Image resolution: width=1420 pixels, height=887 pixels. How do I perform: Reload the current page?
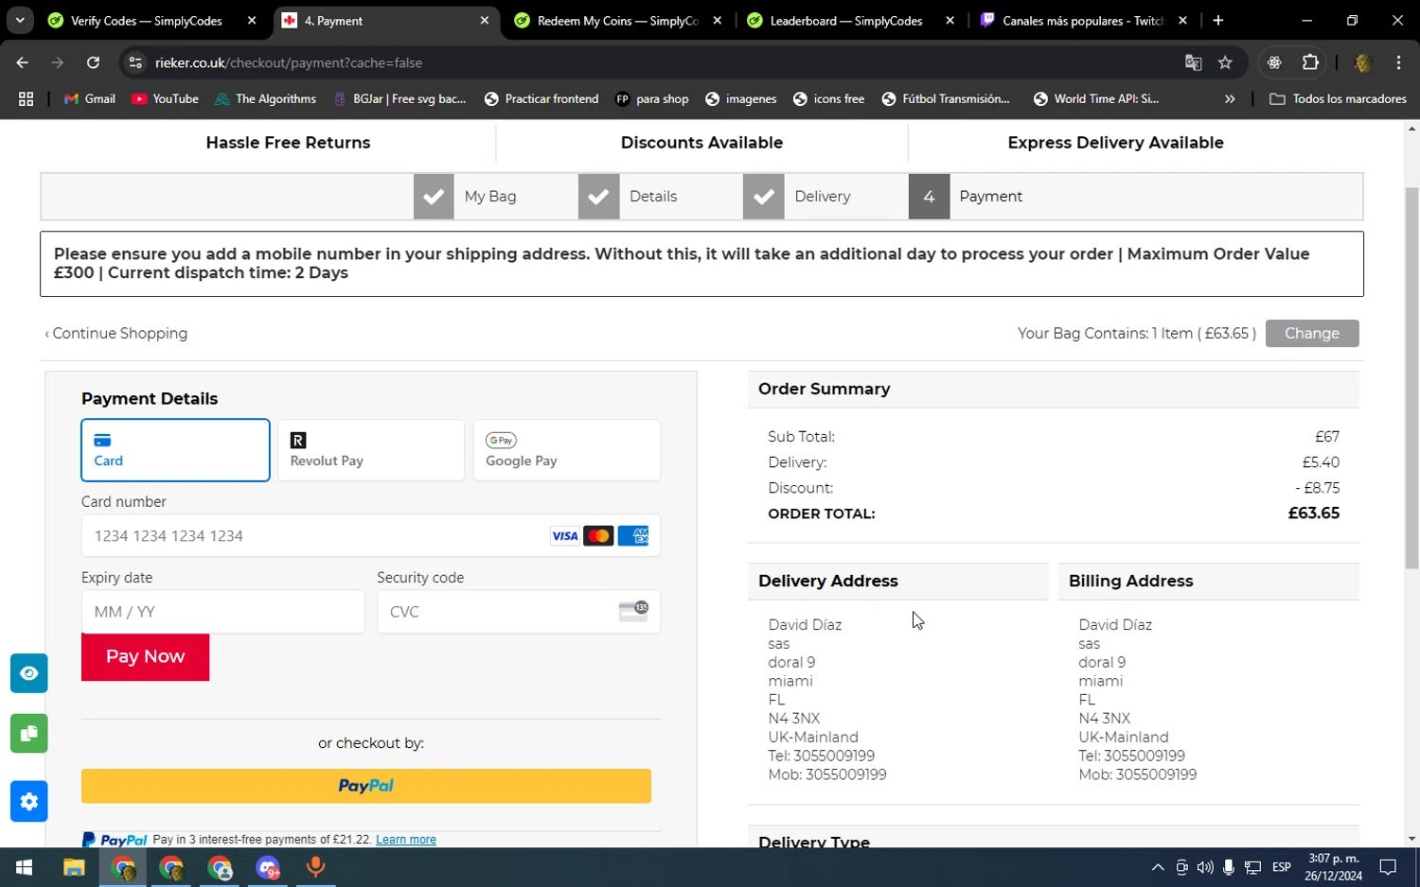tap(93, 62)
